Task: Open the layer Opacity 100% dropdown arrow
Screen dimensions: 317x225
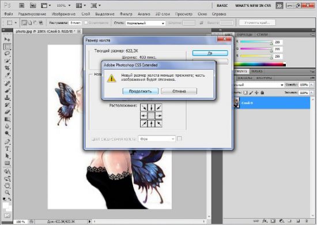Action: (312, 85)
